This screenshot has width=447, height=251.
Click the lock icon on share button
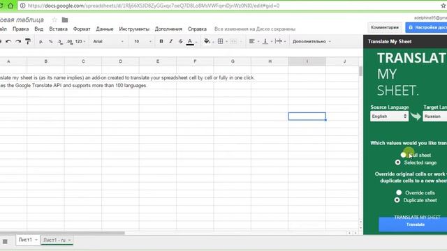[411, 28]
